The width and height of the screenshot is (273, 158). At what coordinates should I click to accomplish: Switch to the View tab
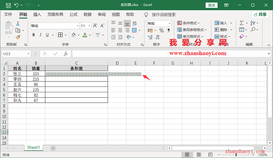[116, 14]
